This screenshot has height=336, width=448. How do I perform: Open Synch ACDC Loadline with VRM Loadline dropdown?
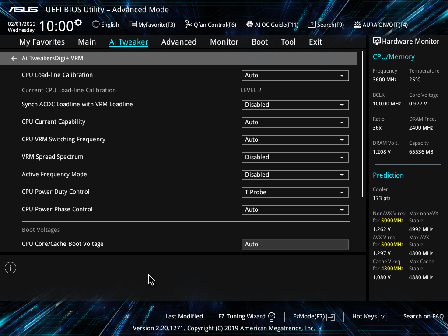[x=295, y=105]
